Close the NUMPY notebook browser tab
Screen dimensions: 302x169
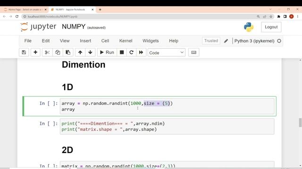92,9
